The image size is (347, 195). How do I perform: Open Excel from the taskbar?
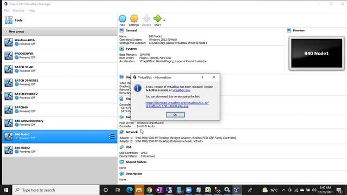point(208,190)
